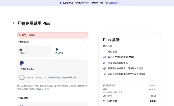Click the 热门功能 label
The height and width of the screenshot is (106, 174).
coord(107,46)
